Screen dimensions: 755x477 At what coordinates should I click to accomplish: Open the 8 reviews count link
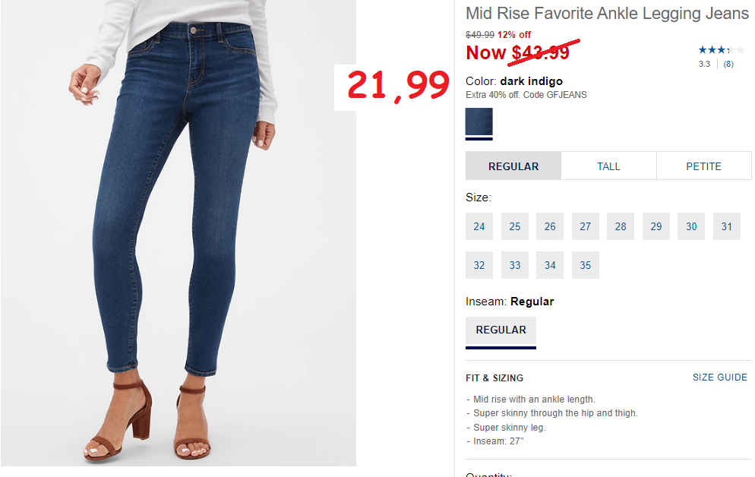[x=728, y=64]
